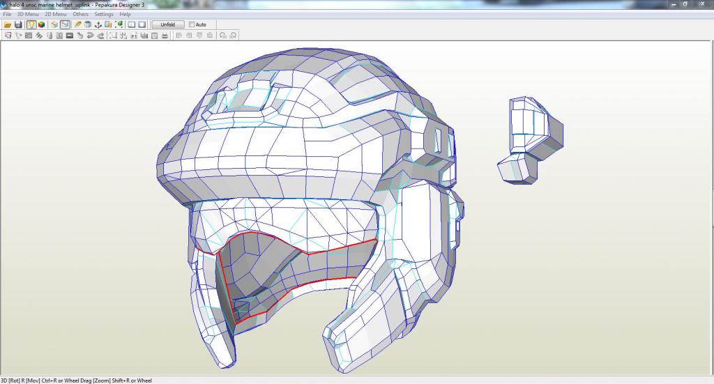The image size is (714, 384).
Task: Toggle the colored cube texture display
Action: click(x=41, y=24)
